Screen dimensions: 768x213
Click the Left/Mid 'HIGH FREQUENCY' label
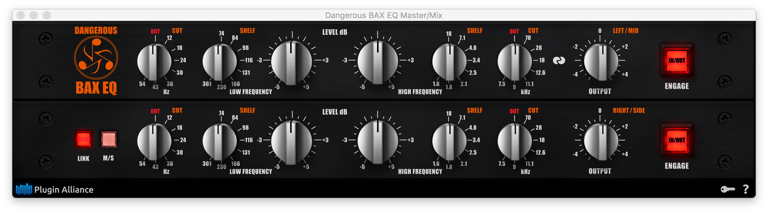pos(420,92)
